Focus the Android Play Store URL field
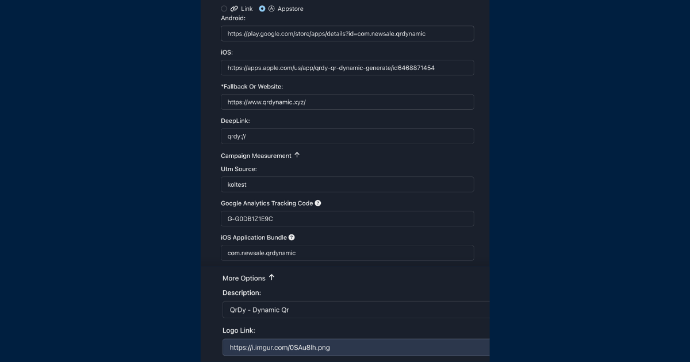This screenshot has width=690, height=362. (x=347, y=33)
